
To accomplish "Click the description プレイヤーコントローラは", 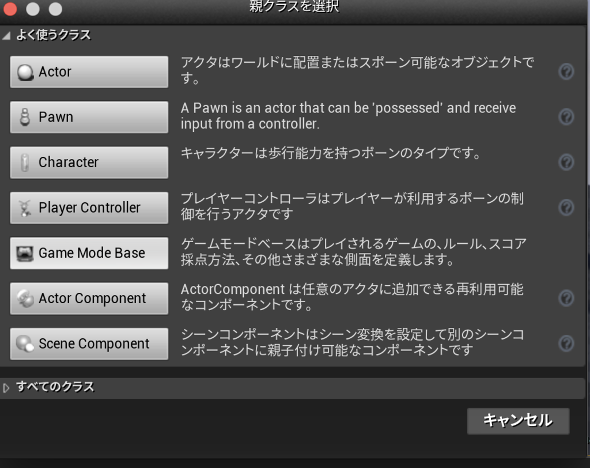I will (352, 206).
